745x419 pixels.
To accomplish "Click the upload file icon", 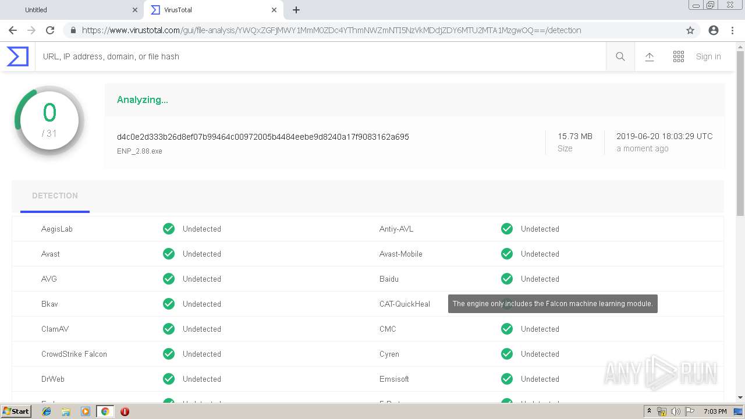I will coord(650,56).
